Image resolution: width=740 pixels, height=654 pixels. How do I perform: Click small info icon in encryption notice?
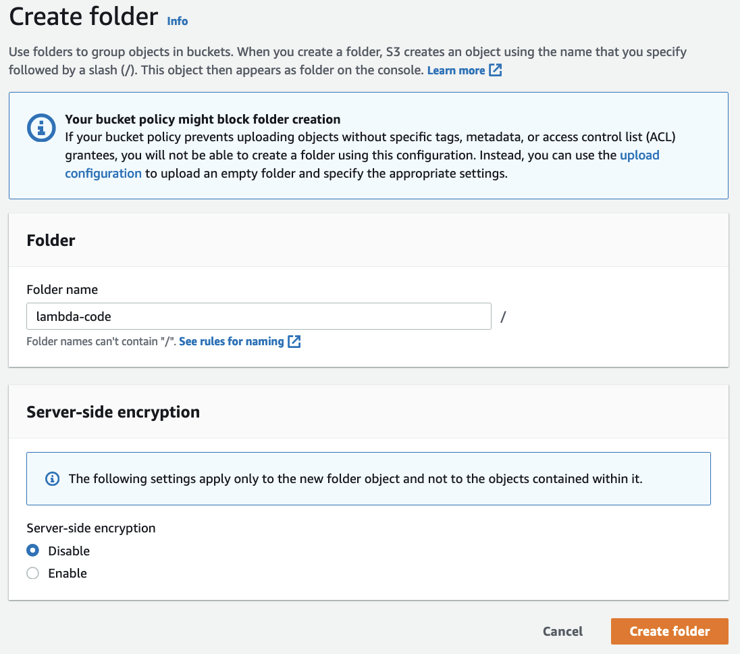[52, 479]
